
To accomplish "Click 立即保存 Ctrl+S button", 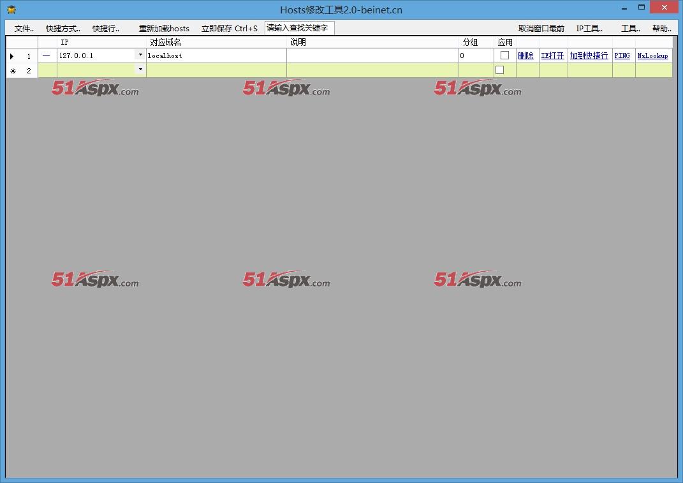I will click(x=230, y=29).
